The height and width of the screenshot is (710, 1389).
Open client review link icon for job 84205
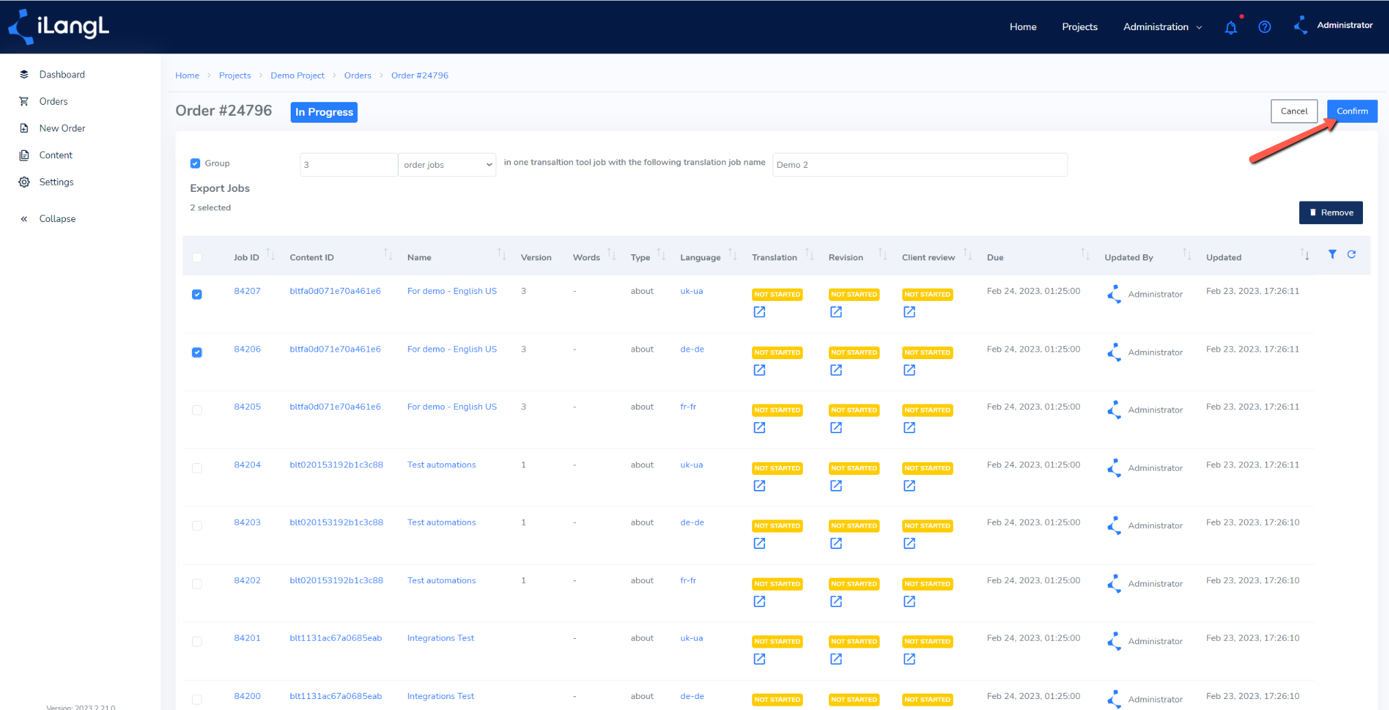[x=909, y=428]
